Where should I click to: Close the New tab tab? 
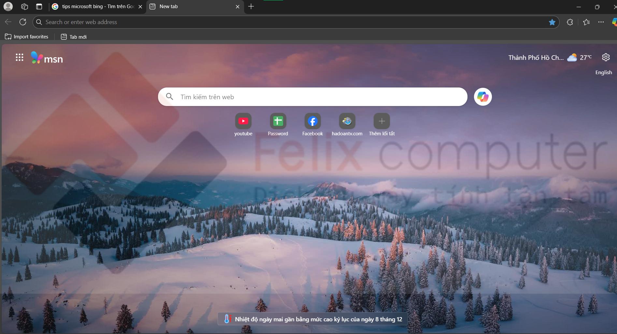(237, 7)
